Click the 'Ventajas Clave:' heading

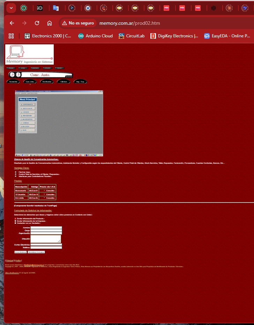pyautogui.click(x=22, y=168)
